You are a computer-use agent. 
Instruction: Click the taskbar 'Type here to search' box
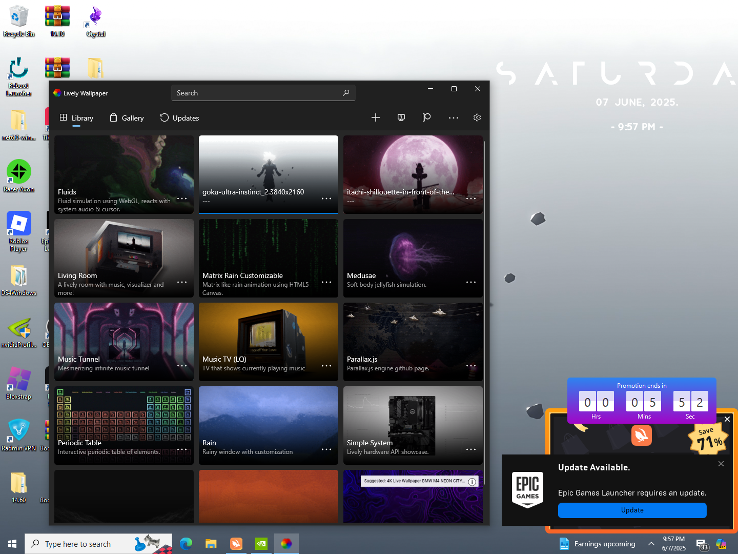point(97,544)
